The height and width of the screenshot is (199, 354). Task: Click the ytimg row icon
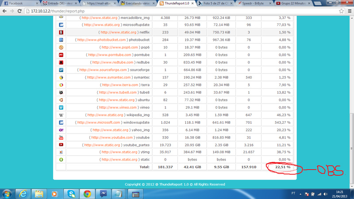coord(61,152)
